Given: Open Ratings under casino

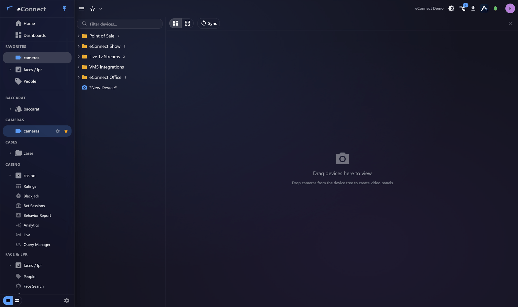Looking at the screenshot, I should pyautogui.click(x=37, y=186).
